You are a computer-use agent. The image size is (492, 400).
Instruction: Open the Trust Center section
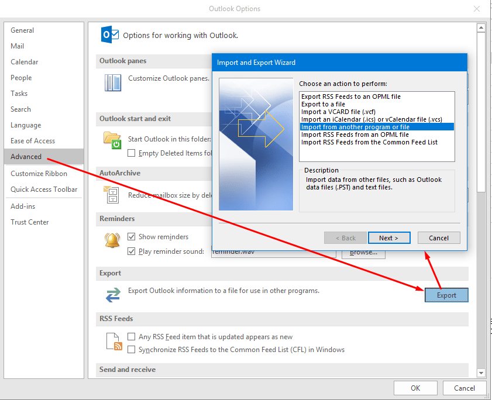29,222
